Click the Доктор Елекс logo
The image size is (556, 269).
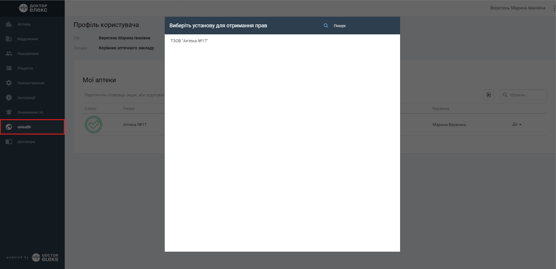click(x=32, y=8)
